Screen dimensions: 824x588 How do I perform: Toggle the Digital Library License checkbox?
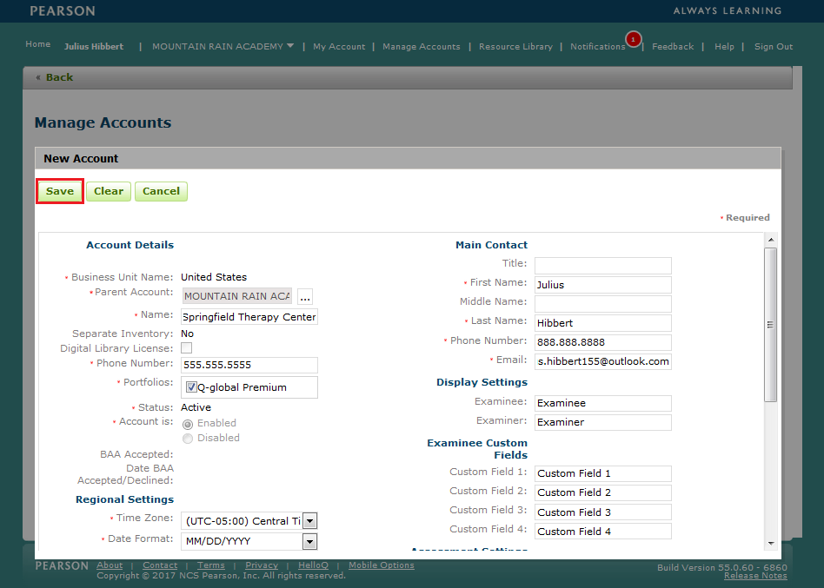(x=187, y=348)
